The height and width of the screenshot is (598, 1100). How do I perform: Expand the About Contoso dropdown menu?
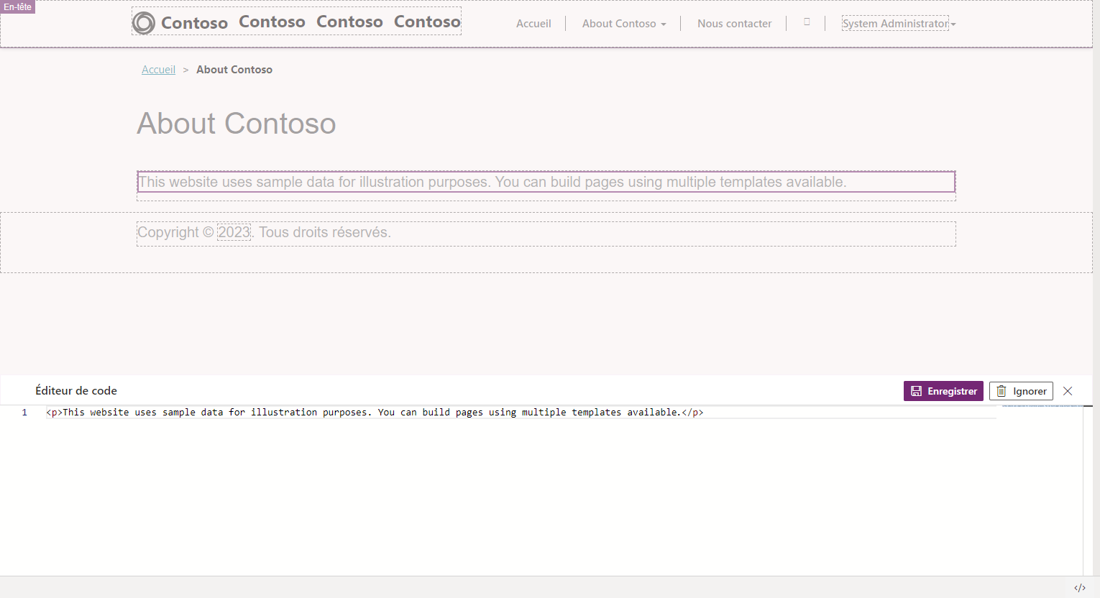coord(624,24)
